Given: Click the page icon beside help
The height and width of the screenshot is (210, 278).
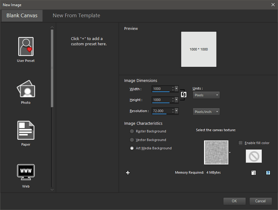Looking at the screenshot, I should (254, 172).
